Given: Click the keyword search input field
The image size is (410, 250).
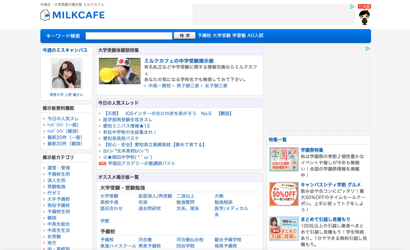Looking at the screenshot, I should 129,36.
